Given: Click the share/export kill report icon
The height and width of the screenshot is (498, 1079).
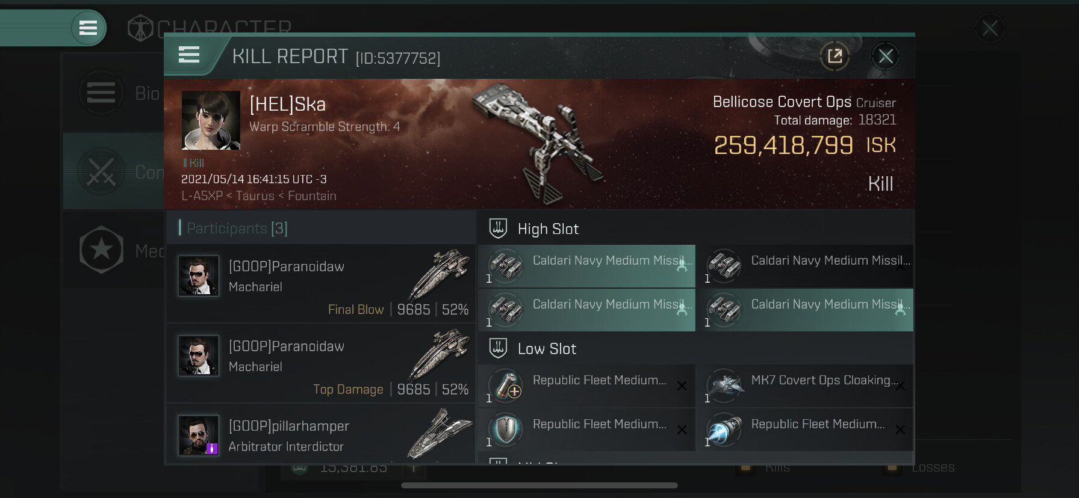Looking at the screenshot, I should pos(835,57).
